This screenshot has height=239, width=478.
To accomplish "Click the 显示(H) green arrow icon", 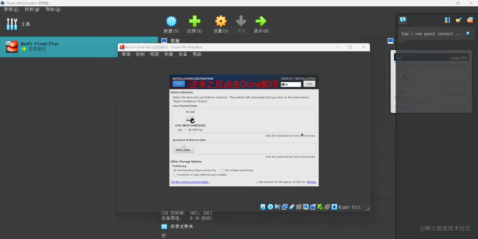I will coord(261,21).
